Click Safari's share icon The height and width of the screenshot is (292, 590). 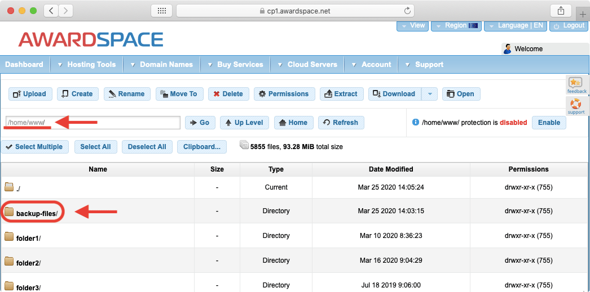tap(561, 11)
